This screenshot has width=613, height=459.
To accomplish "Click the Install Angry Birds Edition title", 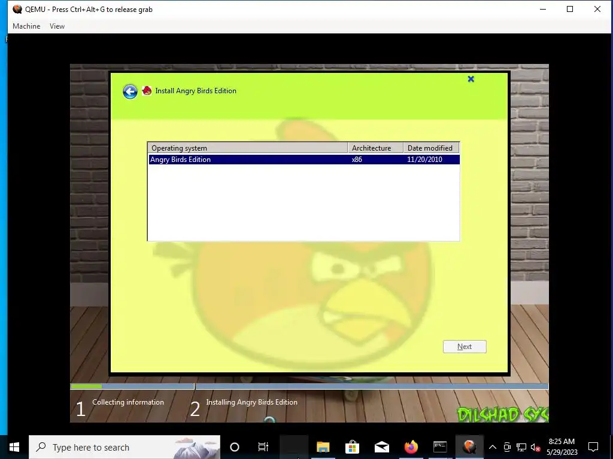I will [x=196, y=91].
